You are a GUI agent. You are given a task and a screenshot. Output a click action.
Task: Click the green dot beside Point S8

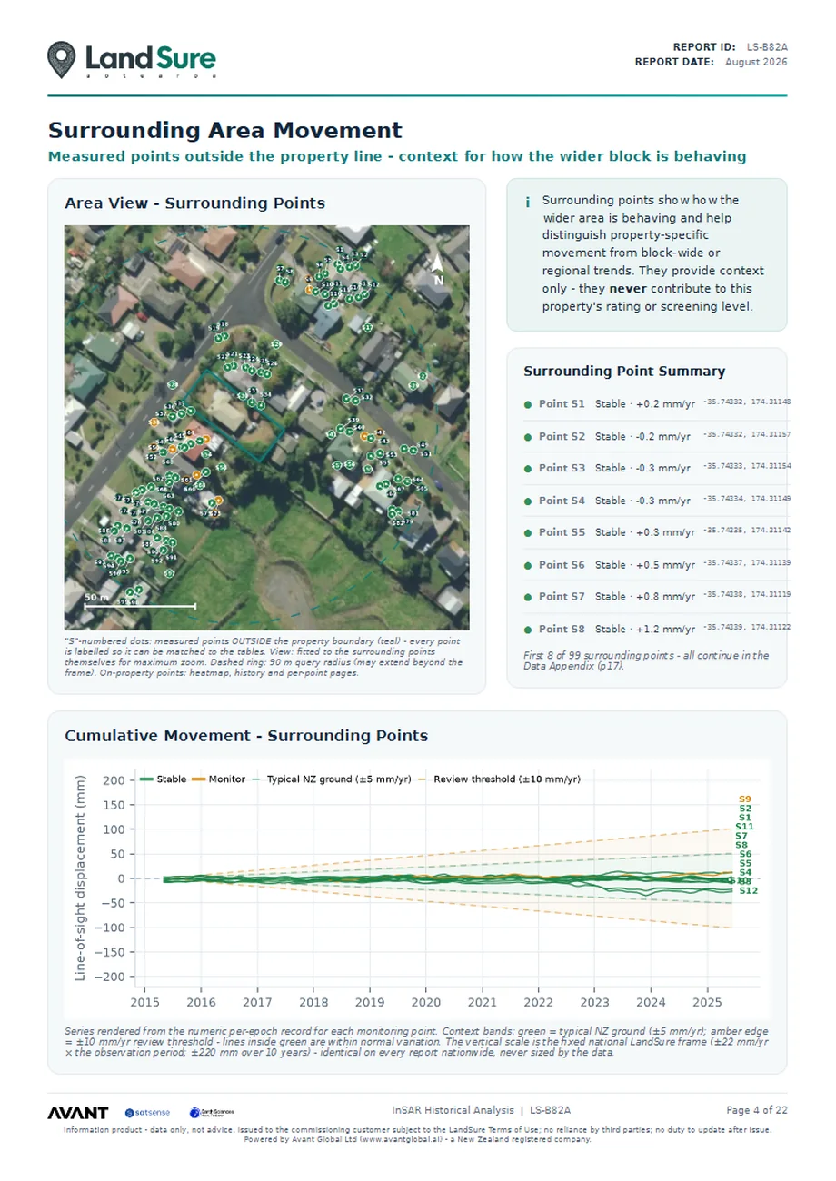[528, 630]
